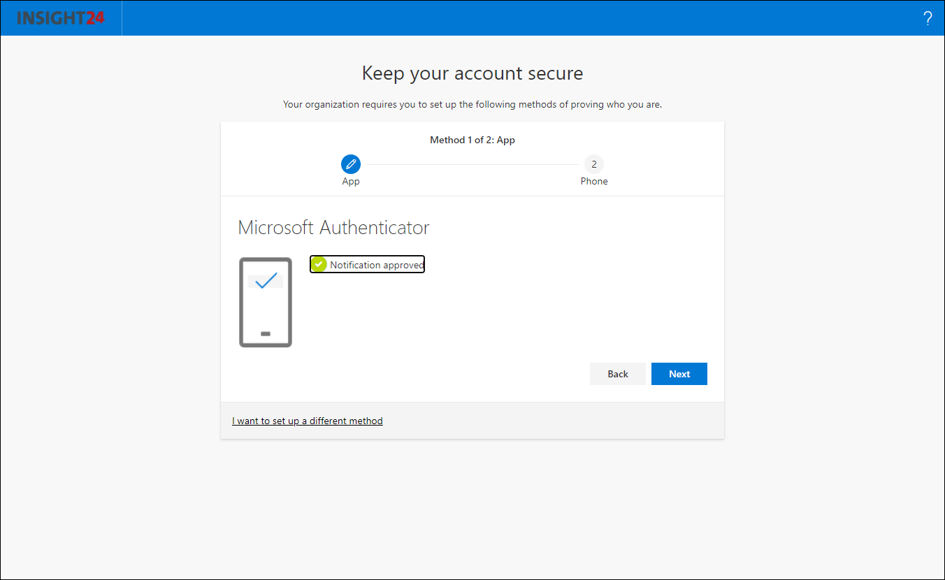Click the 'Microsoft Authenticator' heading
Screen dimensions: 945x580
pos(333,227)
